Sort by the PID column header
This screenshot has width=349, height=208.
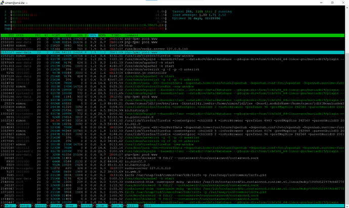11,35
